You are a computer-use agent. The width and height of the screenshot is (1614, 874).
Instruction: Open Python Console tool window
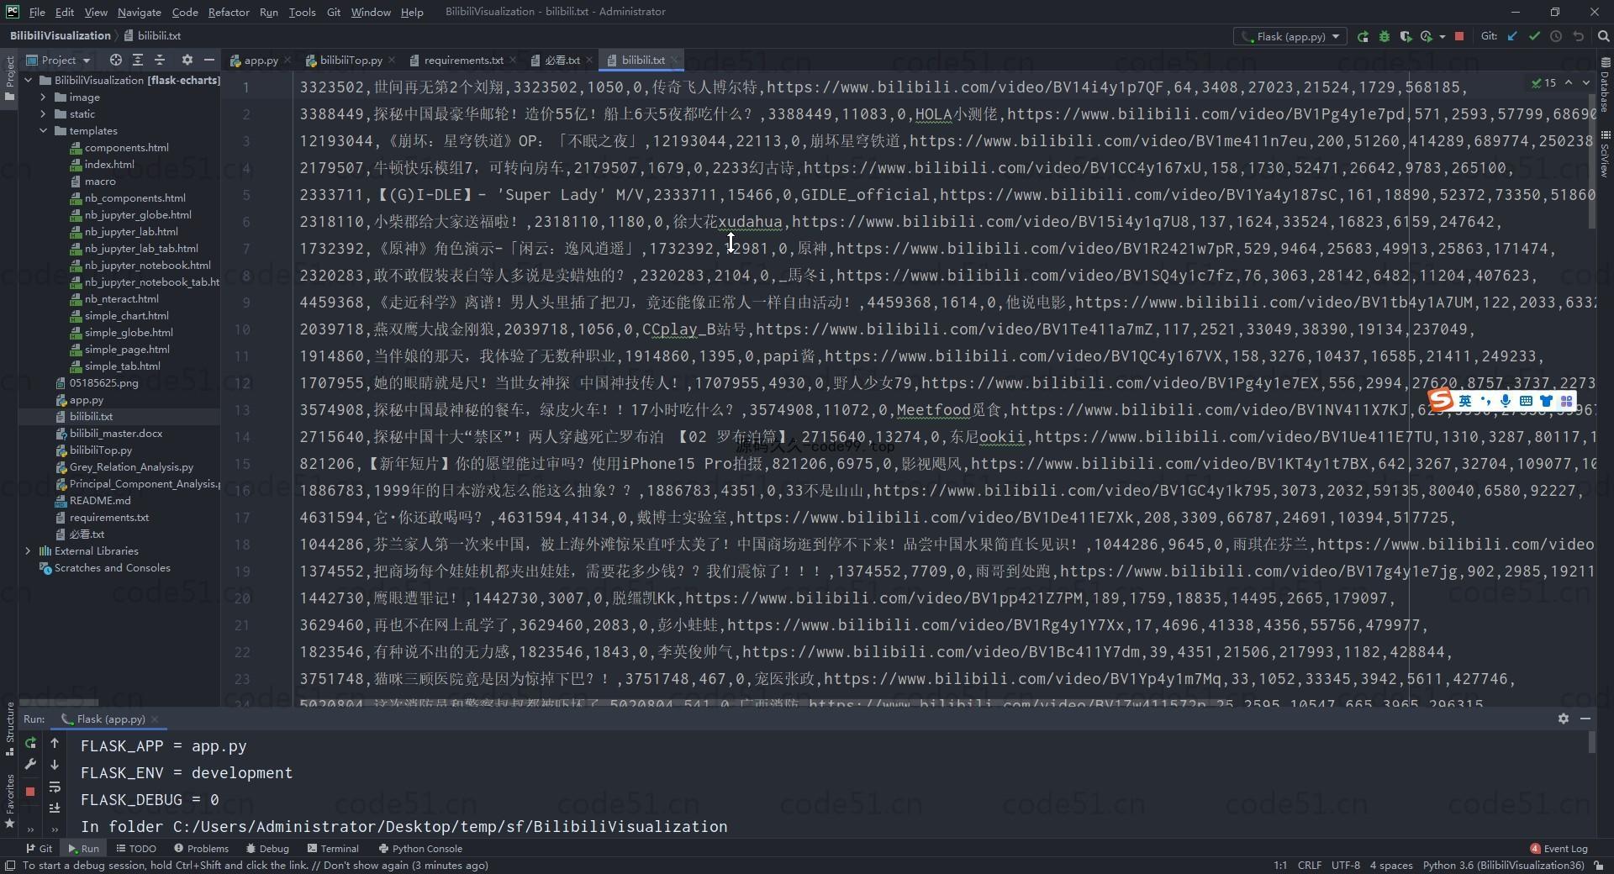click(x=420, y=849)
